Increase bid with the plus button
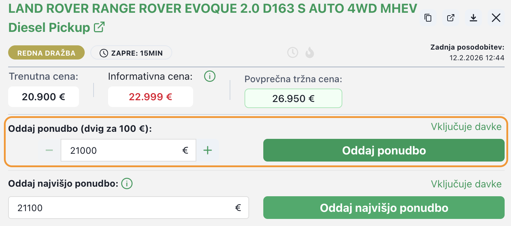This screenshot has width=511, height=226. 208,151
